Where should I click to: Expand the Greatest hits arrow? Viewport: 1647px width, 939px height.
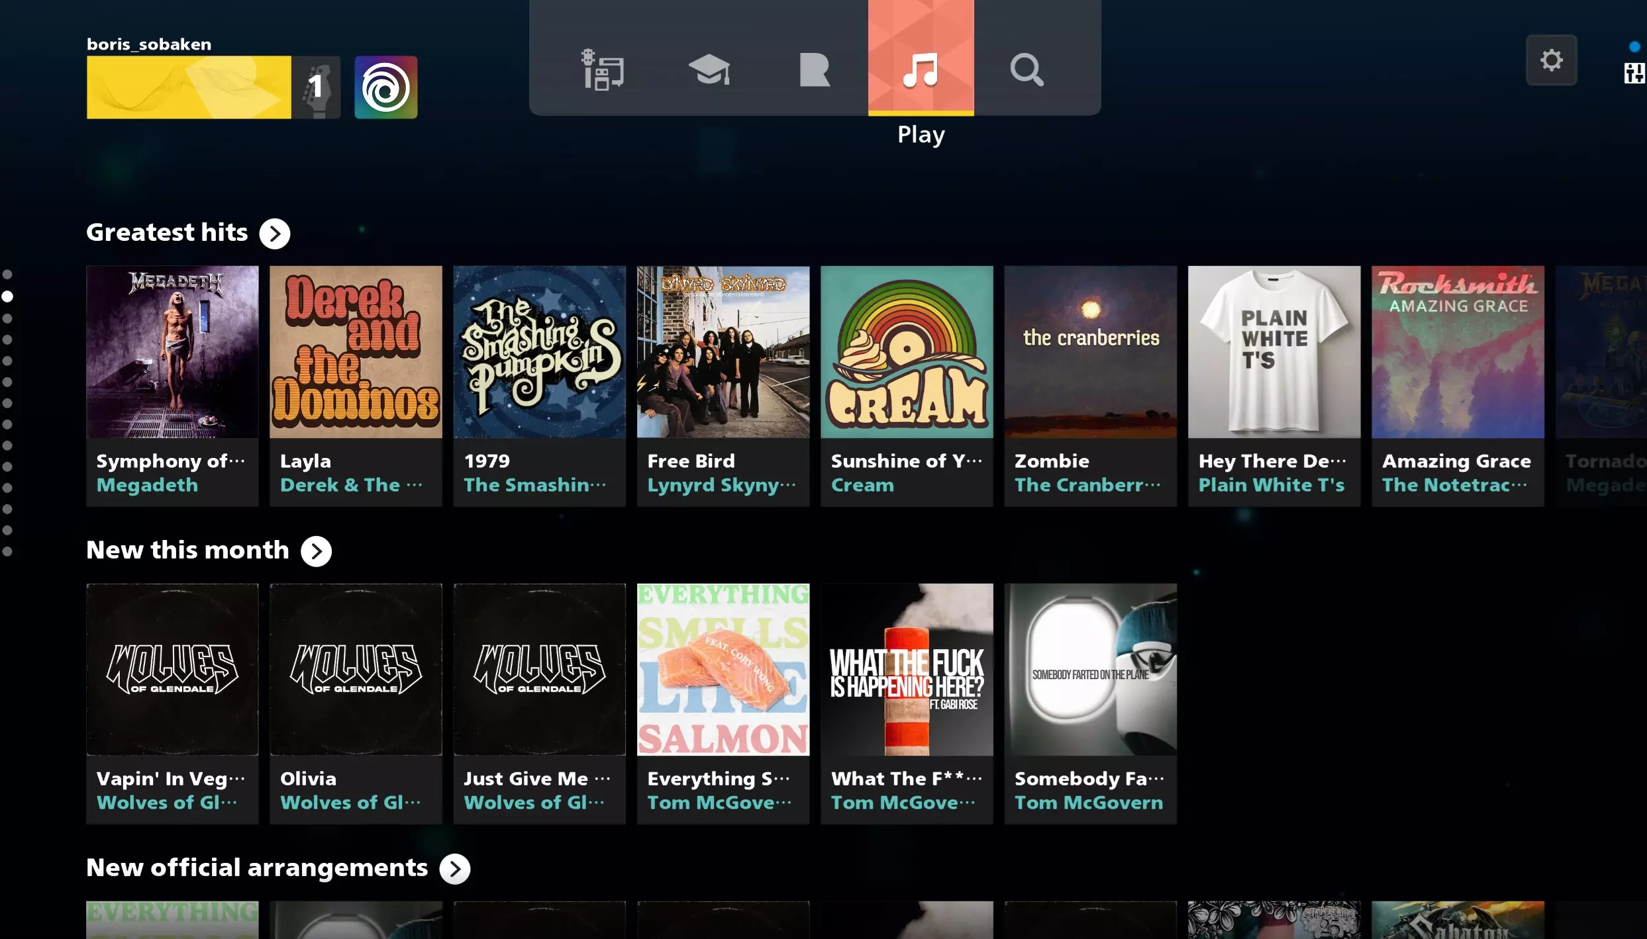click(x=275, y=234)
